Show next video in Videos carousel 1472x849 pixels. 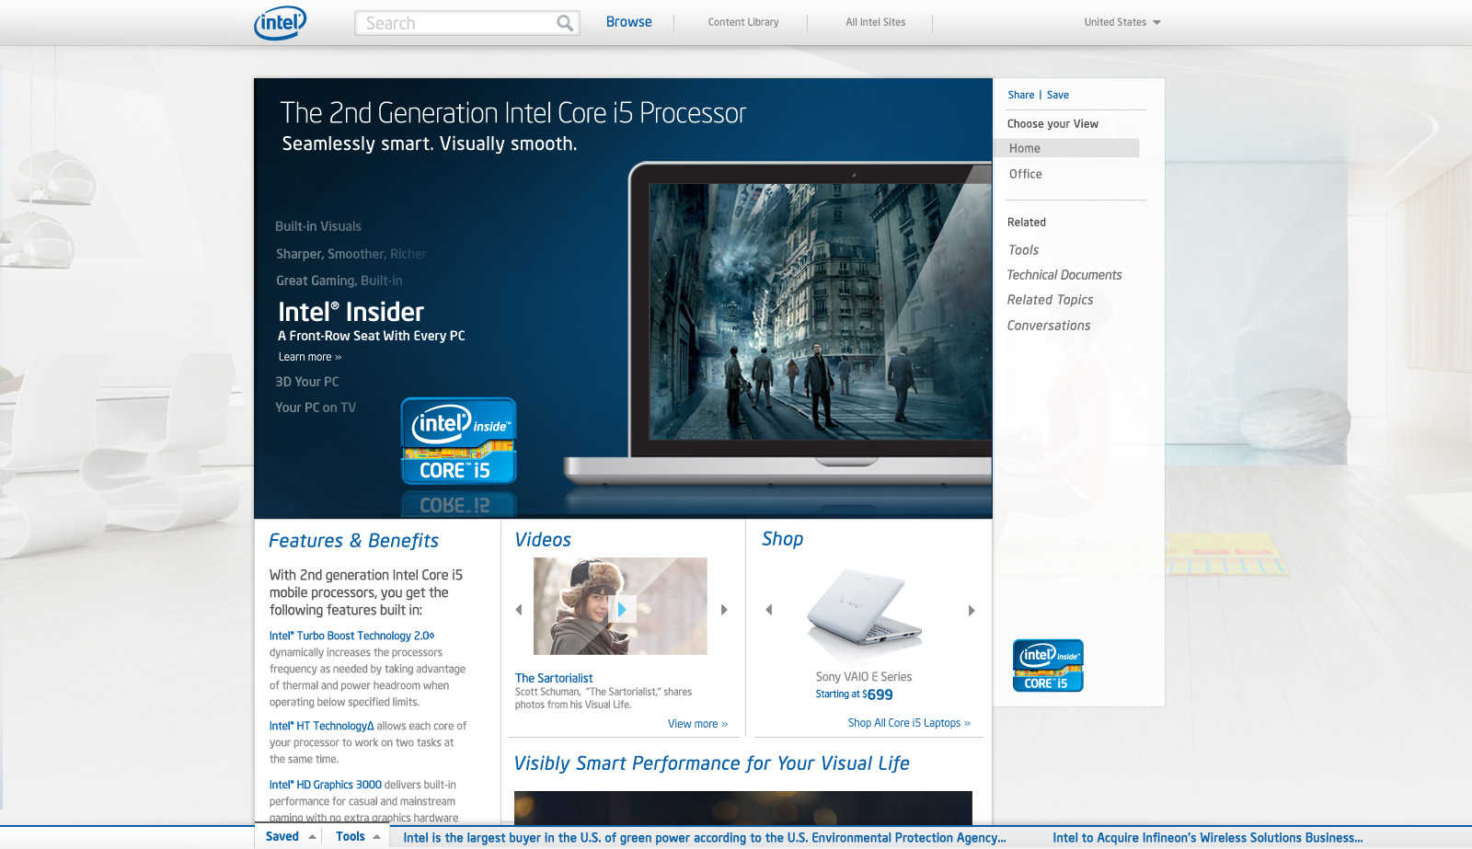point(724,609)
